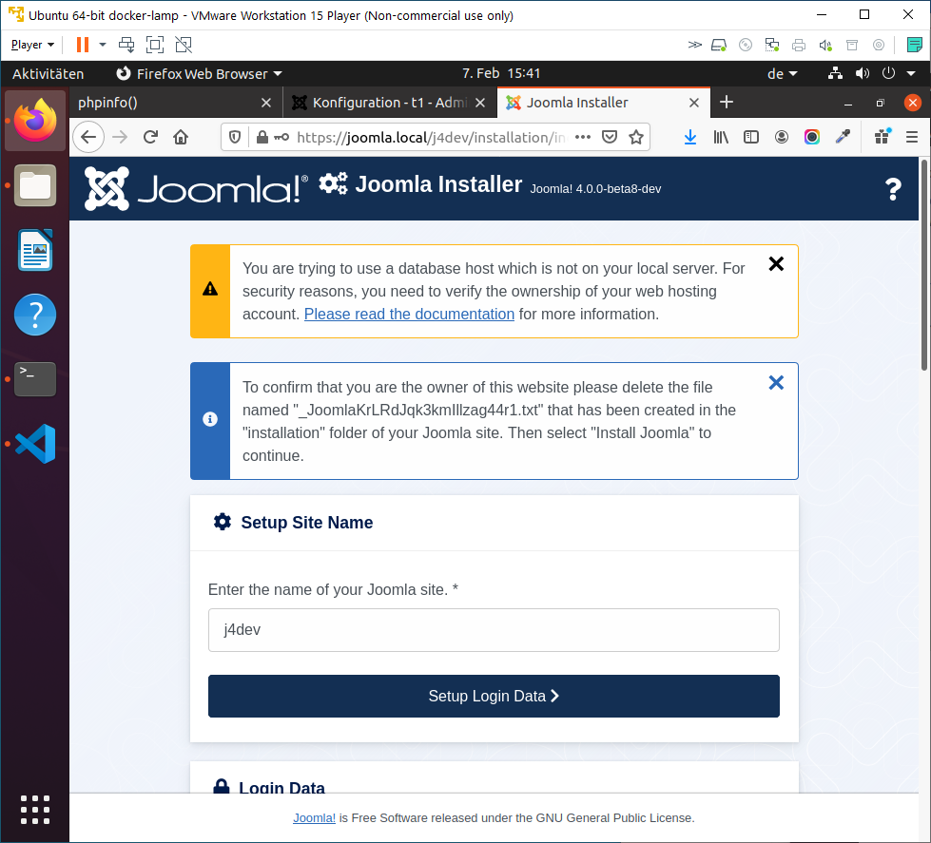Save page to Pocket
This screenshot has width=931, height=843.
click(610, 138)
